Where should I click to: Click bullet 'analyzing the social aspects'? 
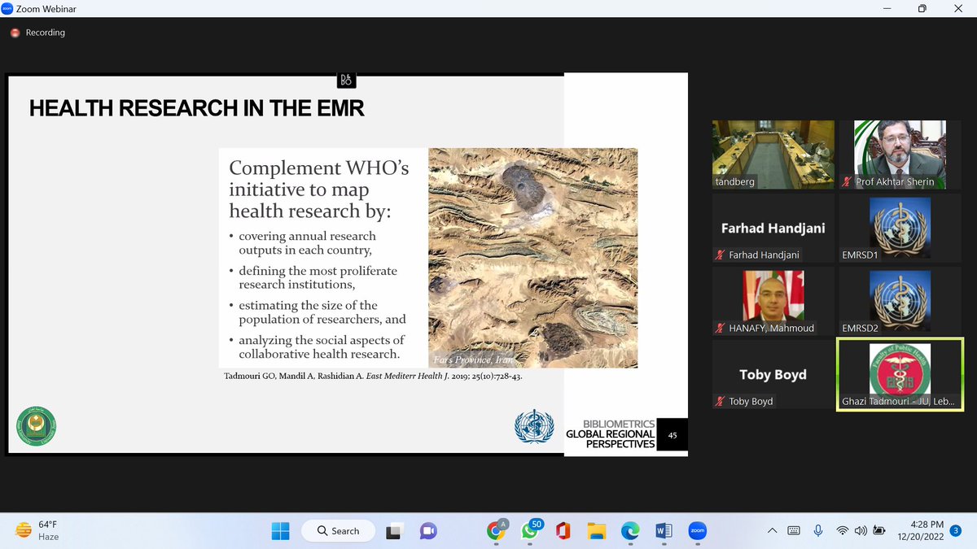point(317,346)
